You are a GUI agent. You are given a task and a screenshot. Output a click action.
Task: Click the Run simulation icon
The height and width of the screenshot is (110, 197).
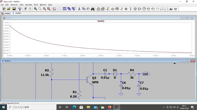coord(25,9)
